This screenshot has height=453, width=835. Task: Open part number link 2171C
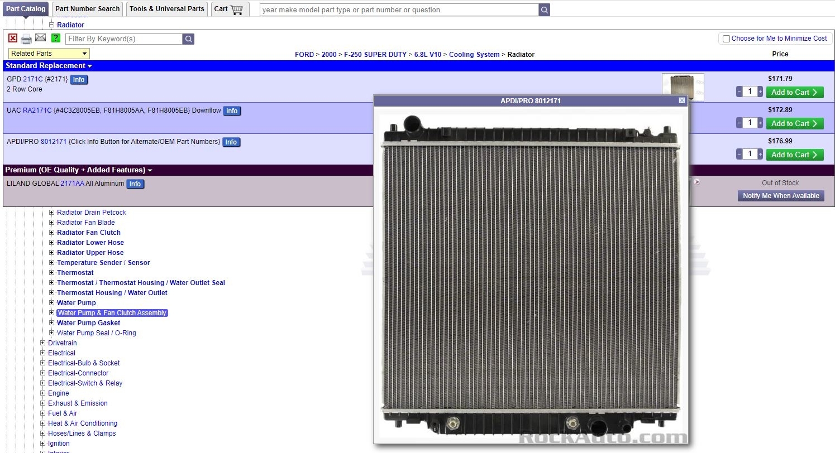coord(33,79)
